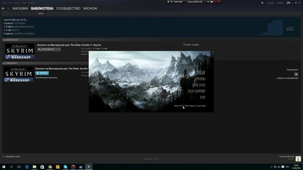Switch to Skyrim launcher taskbar icon
The width and height of the screenshot is (303, 170).
point(89,167)
